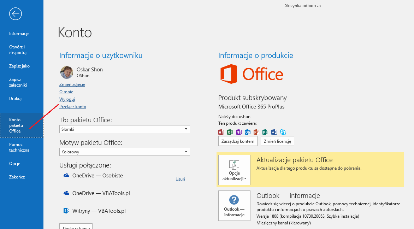
Task: Select Konto pakietu Office in sidebar
Action: [x=22, y=125]
